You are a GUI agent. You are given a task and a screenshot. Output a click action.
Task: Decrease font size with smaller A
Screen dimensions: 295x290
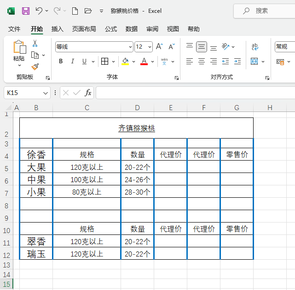coord(172,46)
